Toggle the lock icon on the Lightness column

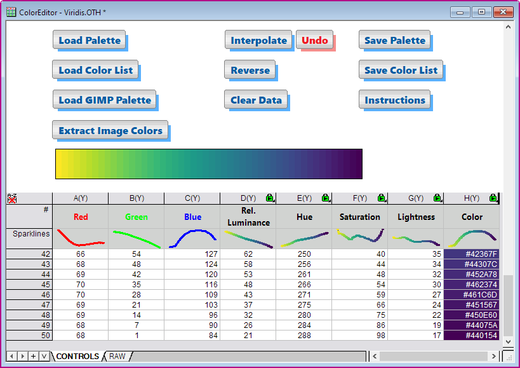coord(437,198)
